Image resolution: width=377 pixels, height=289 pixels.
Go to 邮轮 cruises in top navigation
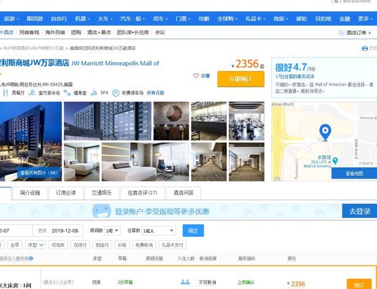pos(301,19)
